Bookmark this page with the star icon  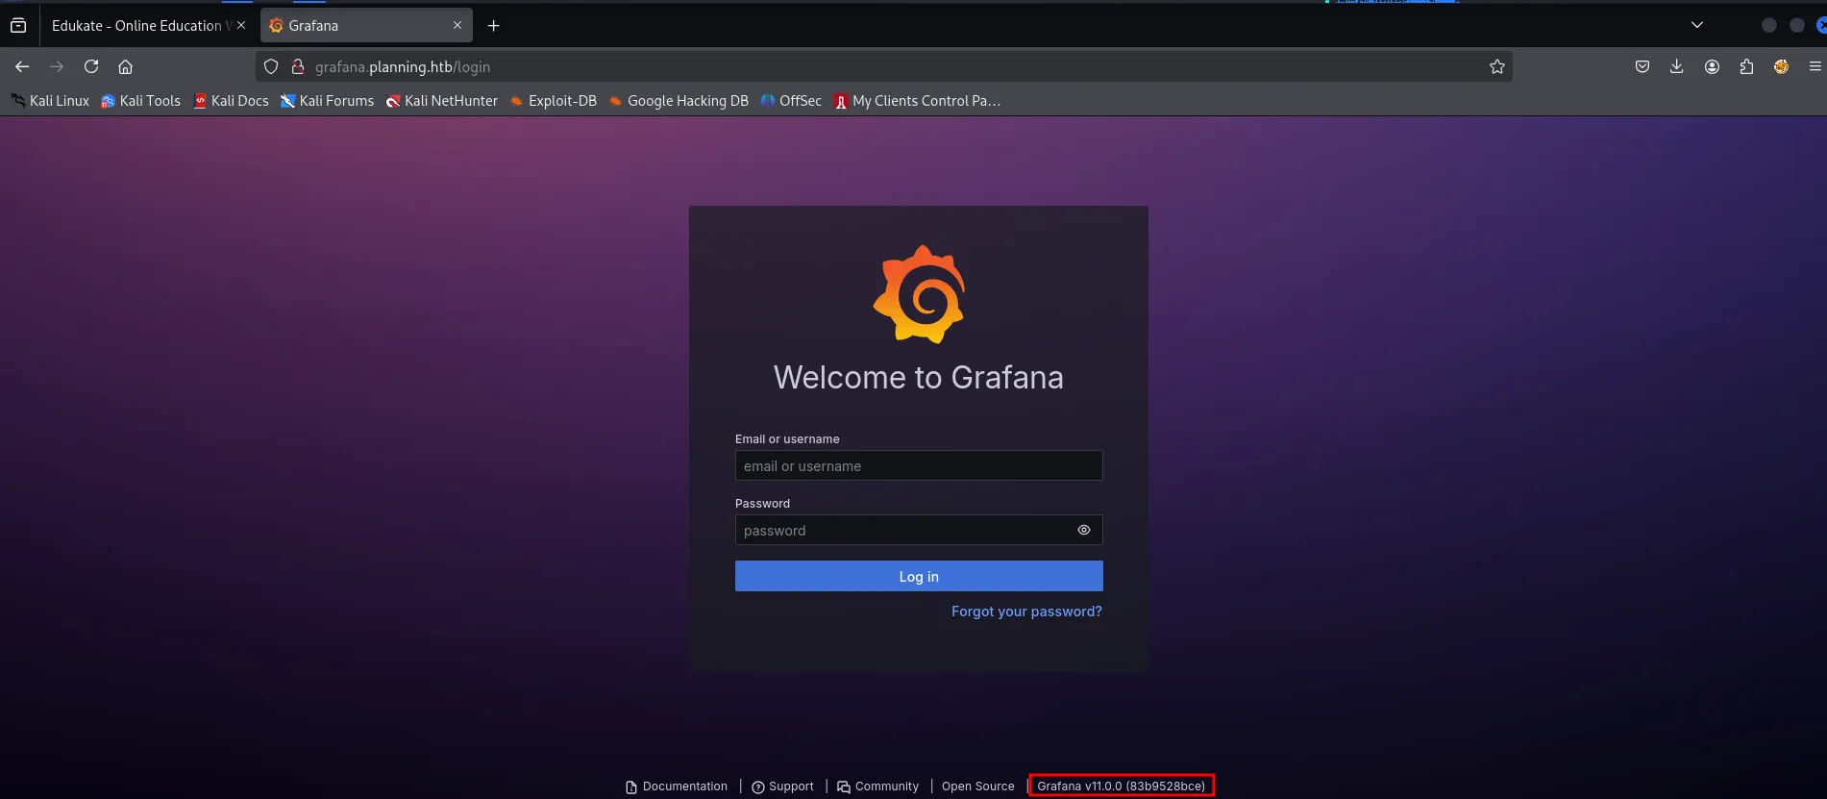point(1496,66)
